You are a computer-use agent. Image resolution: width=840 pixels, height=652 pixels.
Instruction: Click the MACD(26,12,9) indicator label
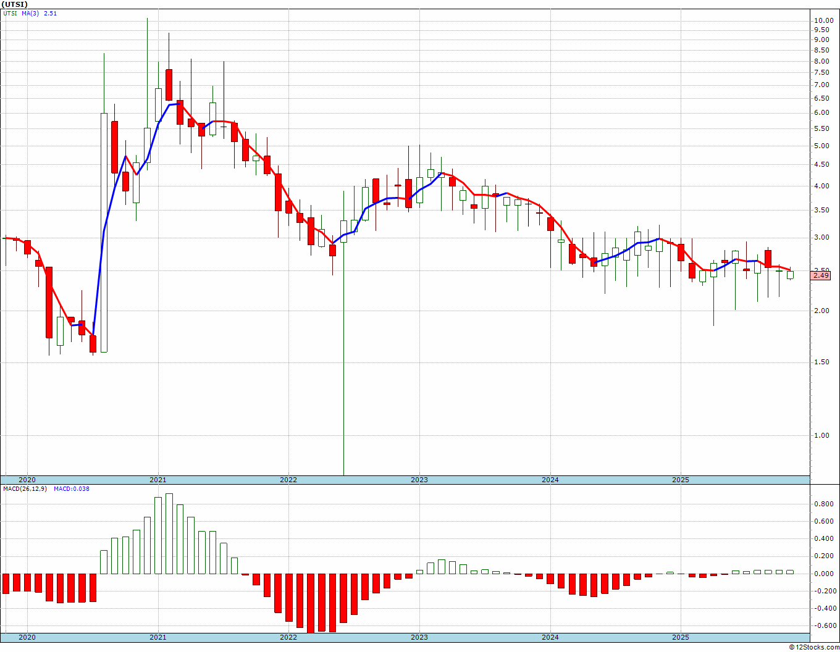coord(25,489)
